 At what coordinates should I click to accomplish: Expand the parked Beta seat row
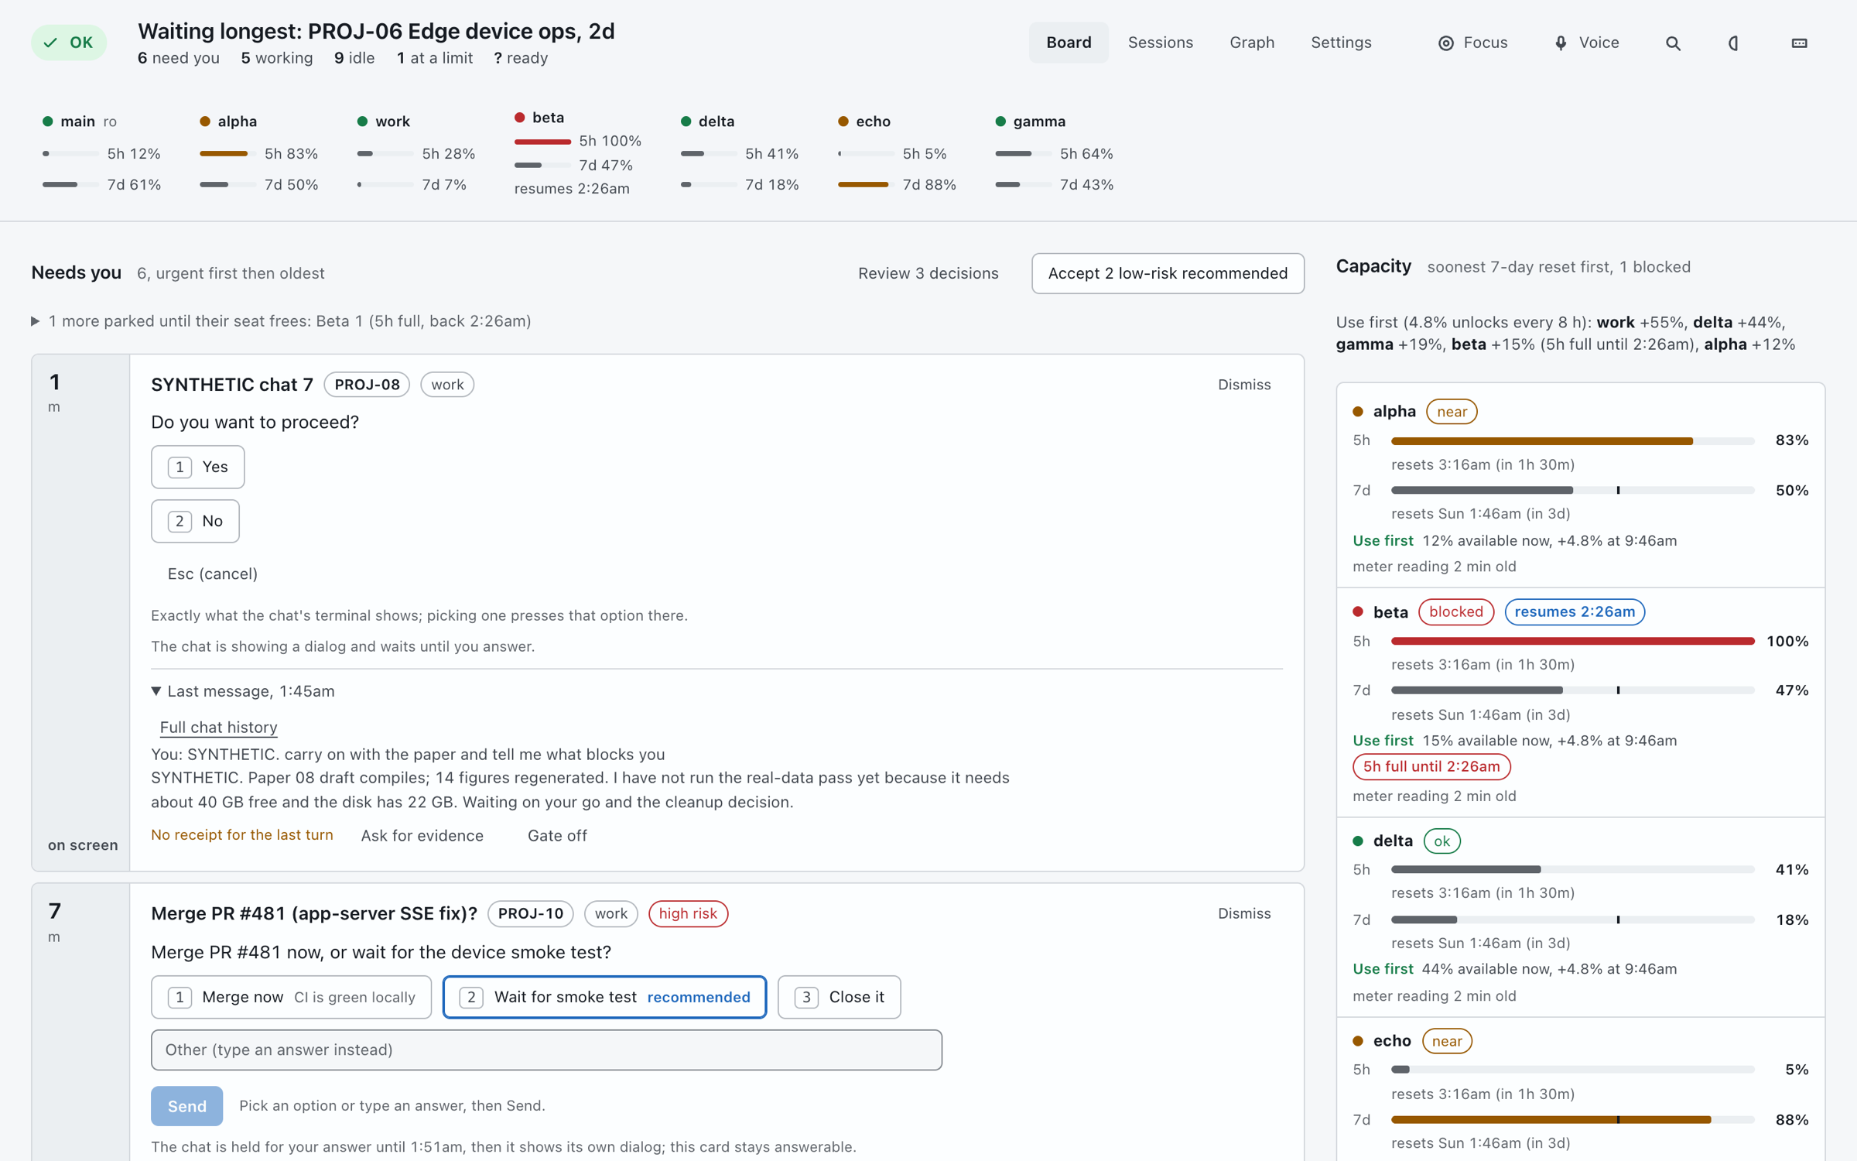282,321
